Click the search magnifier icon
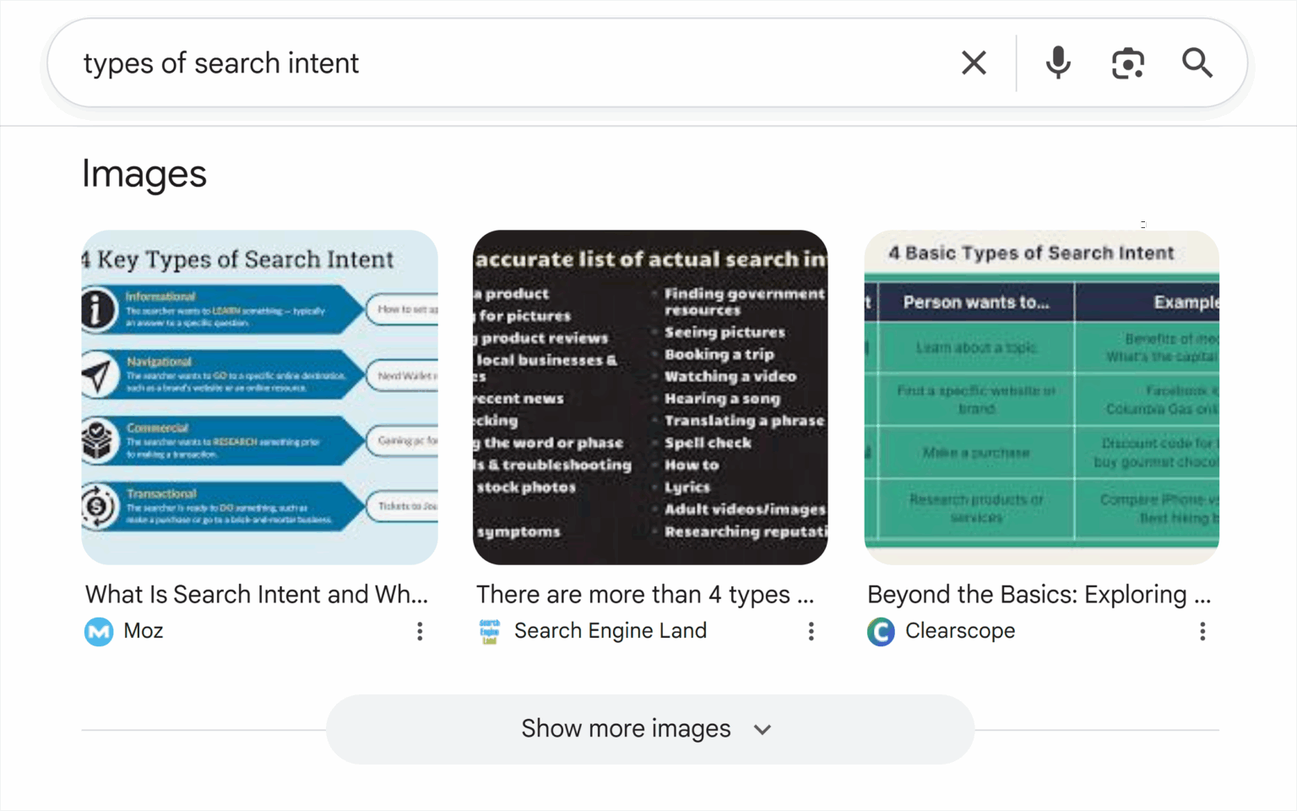1297x811 pixels. coord(1197,63)
